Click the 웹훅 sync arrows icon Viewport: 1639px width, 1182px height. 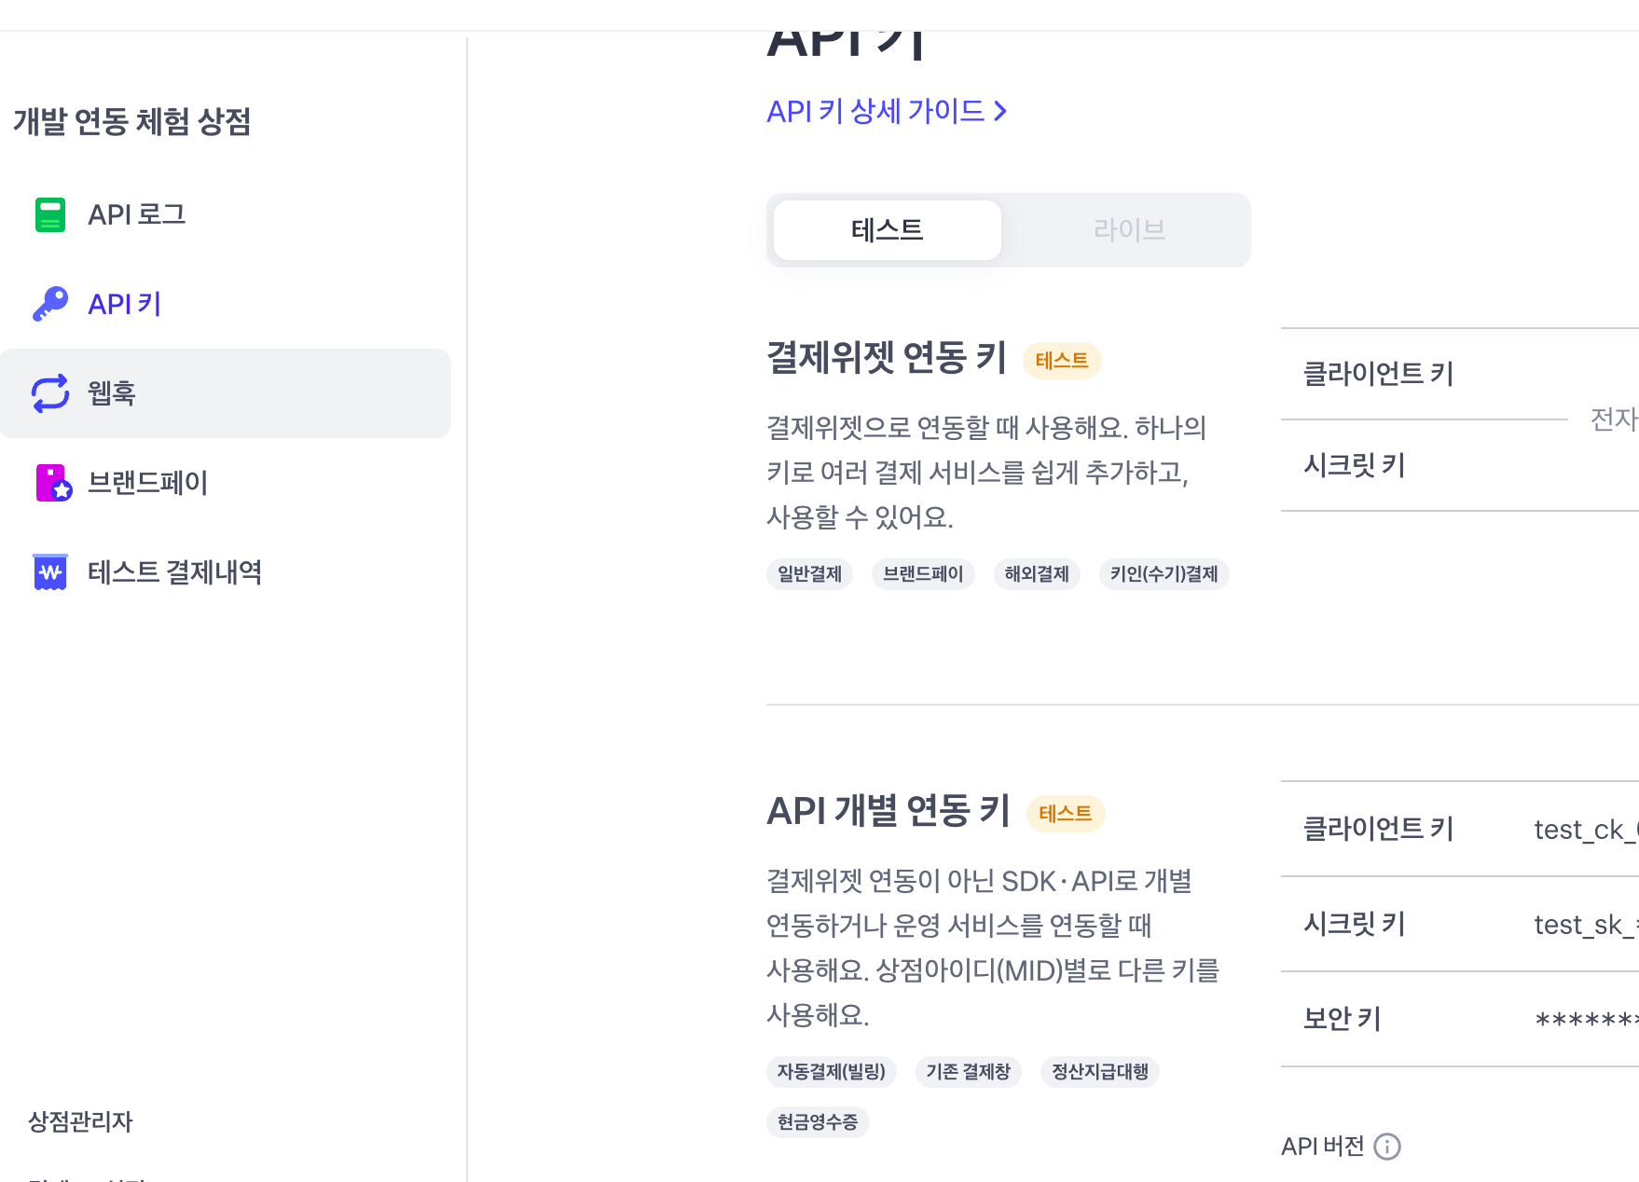50,393
